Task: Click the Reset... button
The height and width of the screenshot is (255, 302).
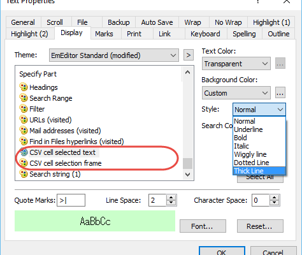Action: (260, 226)
